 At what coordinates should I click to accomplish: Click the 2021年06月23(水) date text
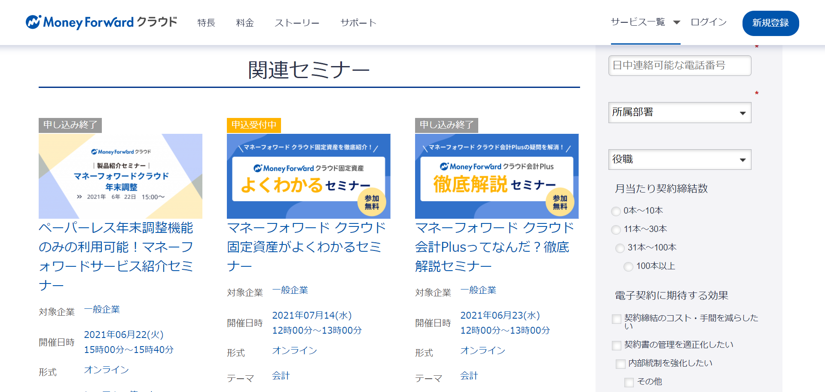[x=500, y=315]
